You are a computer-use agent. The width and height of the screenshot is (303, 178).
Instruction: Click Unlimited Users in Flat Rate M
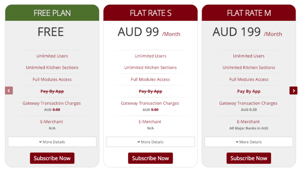click(x=249, y=56)
